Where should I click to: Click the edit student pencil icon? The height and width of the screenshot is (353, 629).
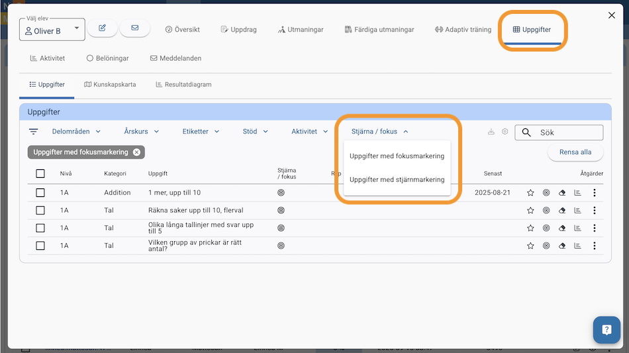coord(102,28)
